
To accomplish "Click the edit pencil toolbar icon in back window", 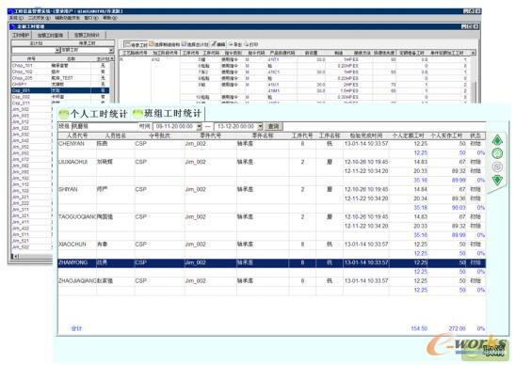I will pyautogui.click(x=214, y=44).
